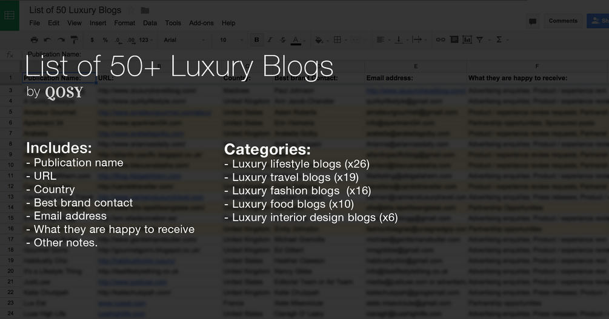Image resolution: width=609 pixels, height=319 pixels.
Task: Select the column F header
Action: pos(537,67)
